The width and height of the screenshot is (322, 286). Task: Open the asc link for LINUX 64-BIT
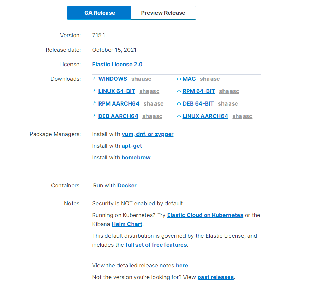154,91
